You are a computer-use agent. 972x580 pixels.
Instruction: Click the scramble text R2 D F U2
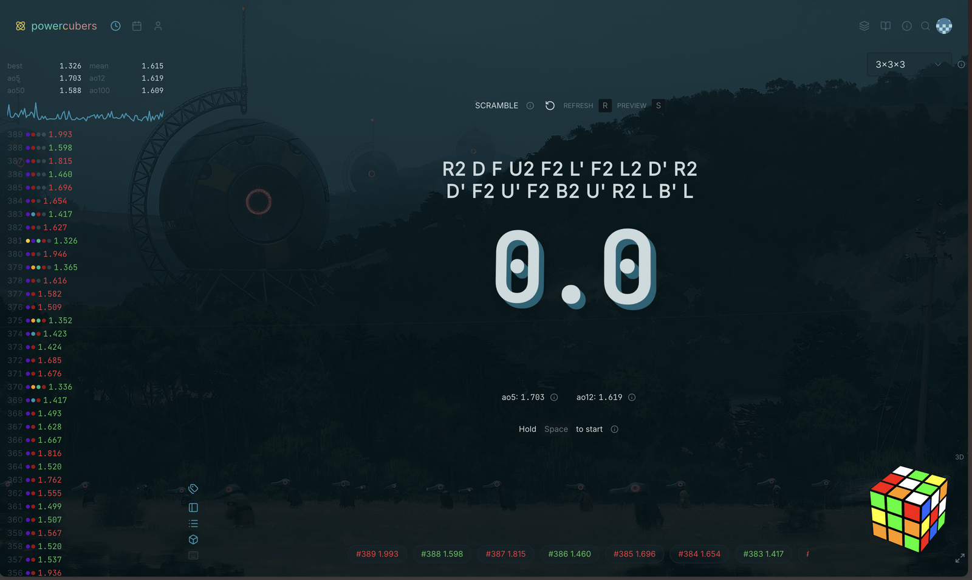(x=570, y=180)
